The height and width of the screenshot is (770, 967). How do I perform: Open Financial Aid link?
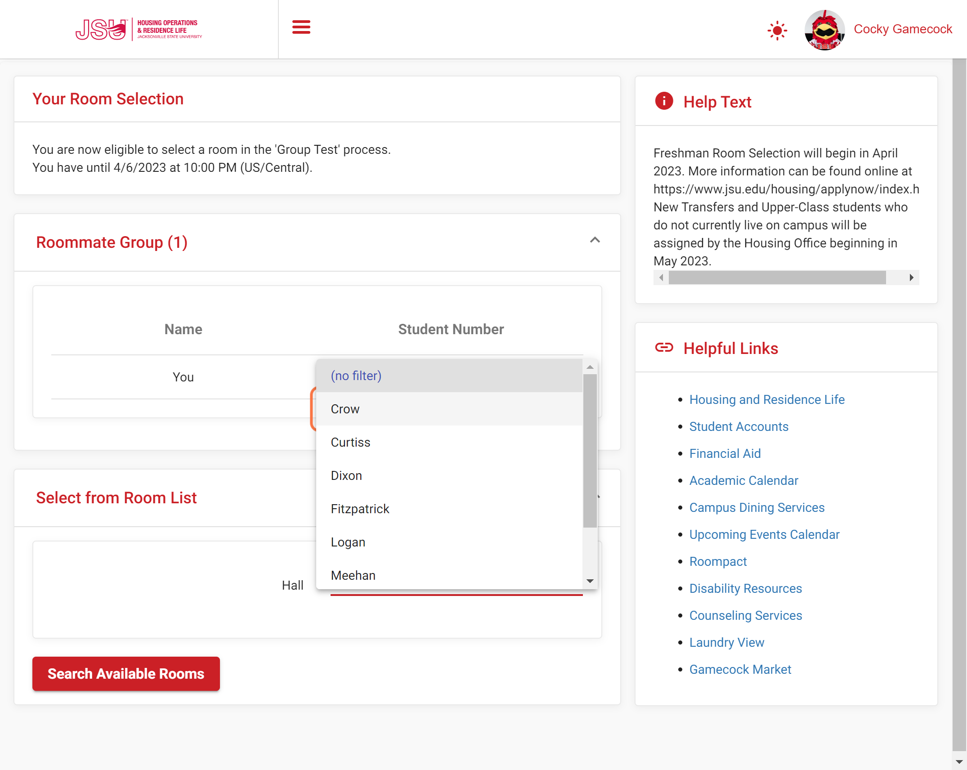click(725, 453)
